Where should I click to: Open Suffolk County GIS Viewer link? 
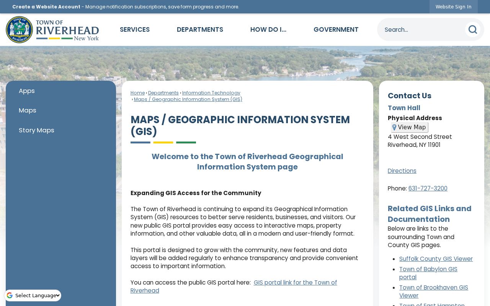coord(436,259)
